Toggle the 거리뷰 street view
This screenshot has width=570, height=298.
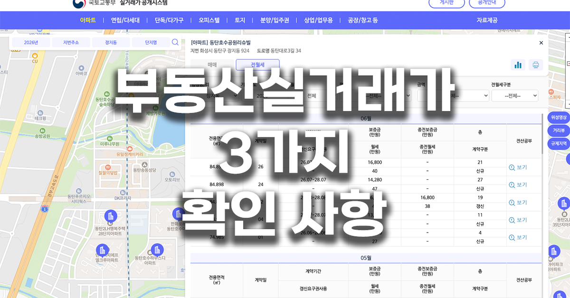click(559, 130)
